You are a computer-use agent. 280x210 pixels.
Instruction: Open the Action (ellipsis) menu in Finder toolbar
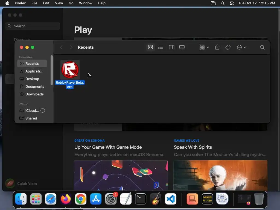tap(241, 47)
